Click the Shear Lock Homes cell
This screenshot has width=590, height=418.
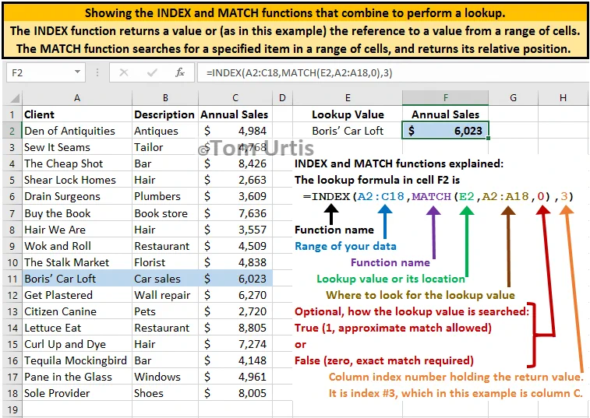77,180
